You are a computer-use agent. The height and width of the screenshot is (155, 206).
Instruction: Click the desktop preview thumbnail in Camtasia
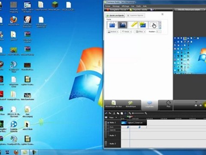pos(190,56)
